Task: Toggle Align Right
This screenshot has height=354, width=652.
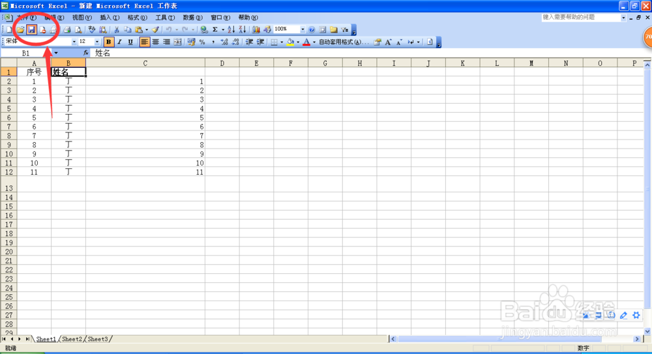Action: (166, 42)
